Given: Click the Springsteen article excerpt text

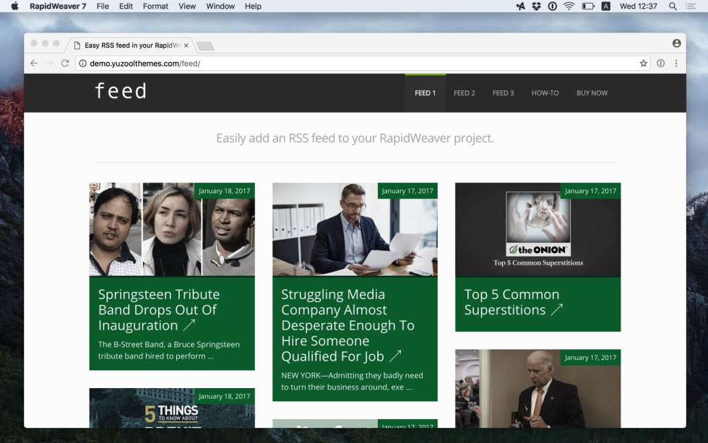Looking at the screenshot, I should pyautogui.click(x=169, y=350).
